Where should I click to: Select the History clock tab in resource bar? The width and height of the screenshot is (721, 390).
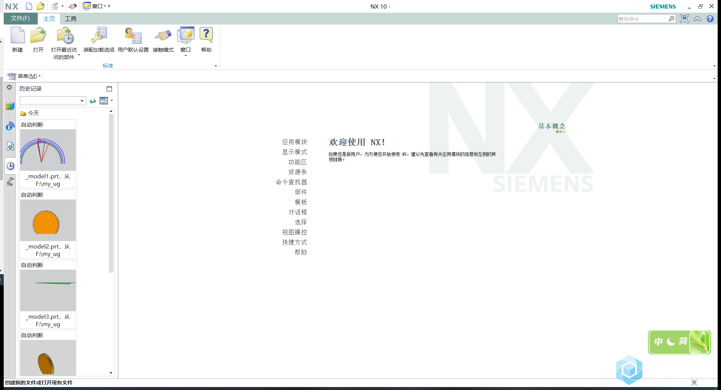pyautogui.click(x=10, y=166)
